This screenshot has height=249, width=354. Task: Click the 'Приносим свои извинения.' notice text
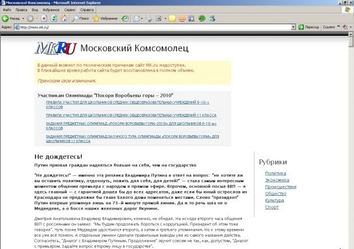(x=67, y=81)
